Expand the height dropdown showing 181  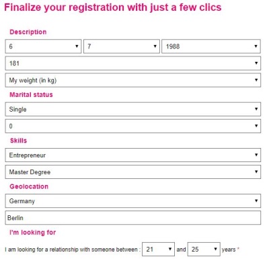click(x=133, y=63)
